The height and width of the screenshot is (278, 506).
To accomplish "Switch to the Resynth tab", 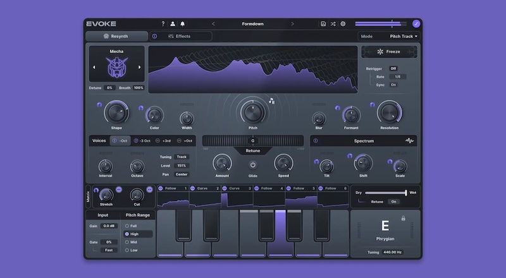I will point(116,36).
